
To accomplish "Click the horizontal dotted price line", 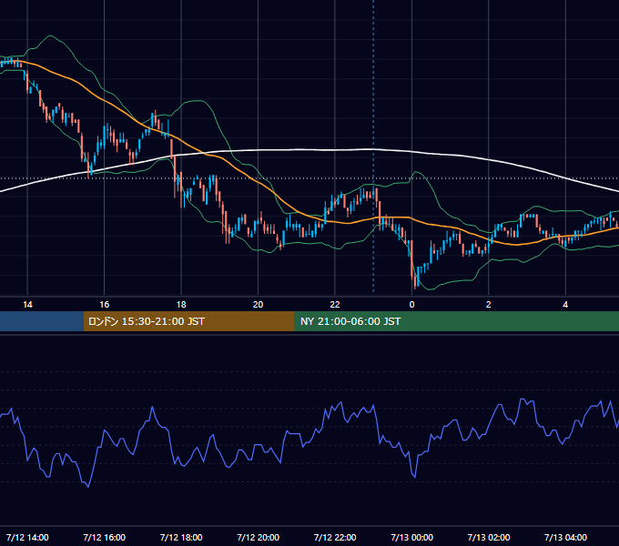I will coord(309,178).
